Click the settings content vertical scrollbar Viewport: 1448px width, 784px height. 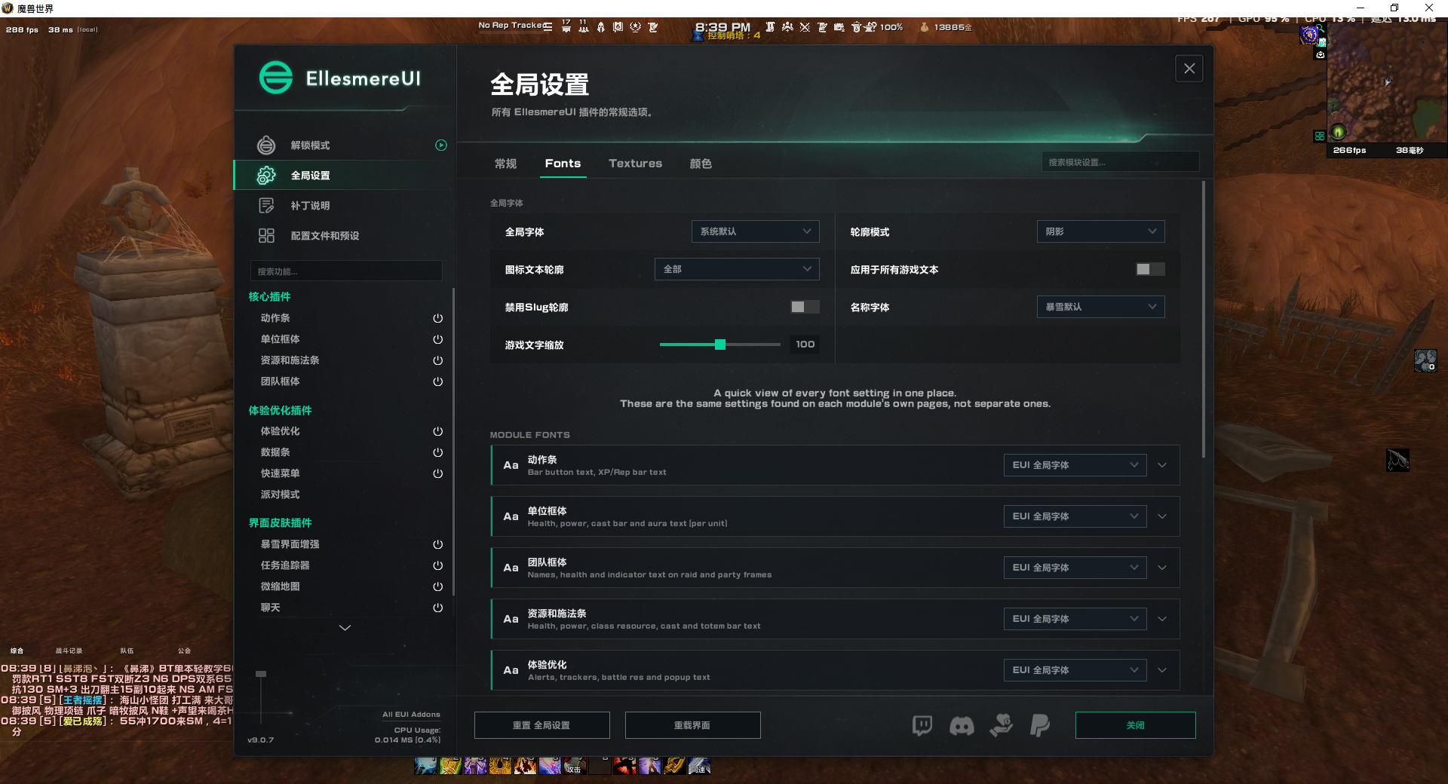(1204, 320)
